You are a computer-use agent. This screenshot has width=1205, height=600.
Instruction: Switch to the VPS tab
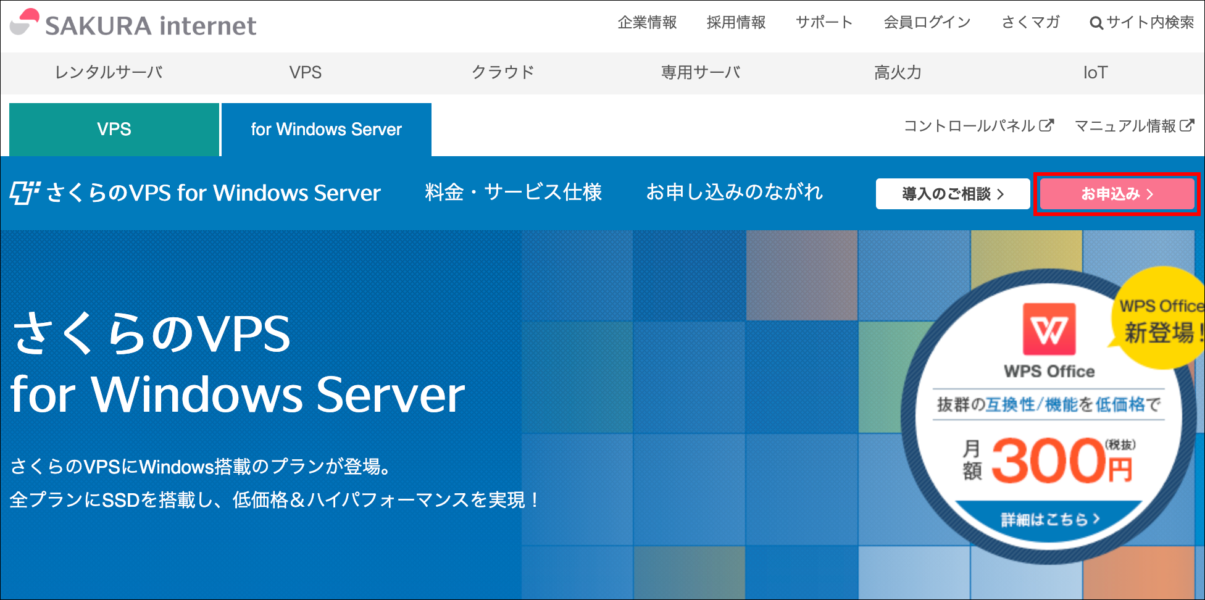coord(114,130)
